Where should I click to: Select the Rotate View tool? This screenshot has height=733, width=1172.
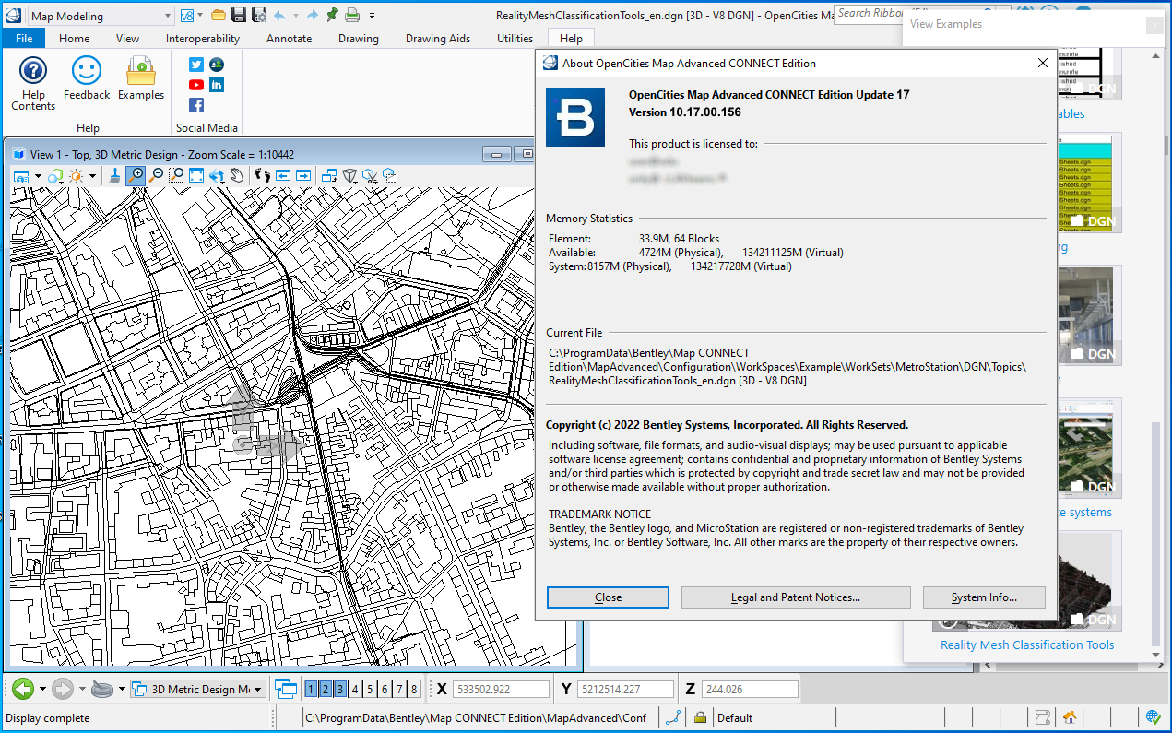[217, 175]
